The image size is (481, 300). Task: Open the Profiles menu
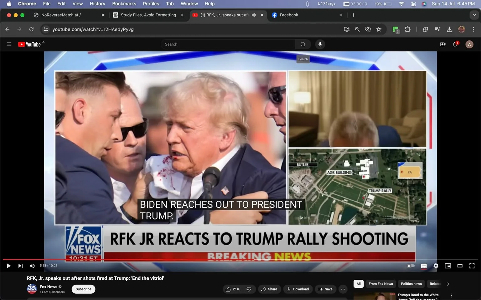(x=151, y=4)
